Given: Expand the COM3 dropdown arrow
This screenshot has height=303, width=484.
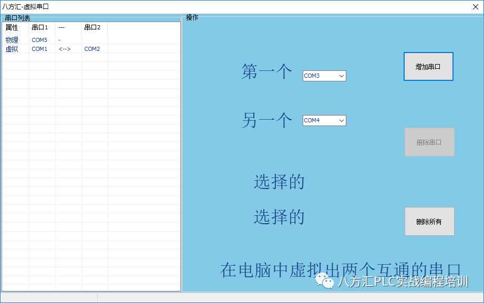Looking at the screenshot, I should point(342,76).
